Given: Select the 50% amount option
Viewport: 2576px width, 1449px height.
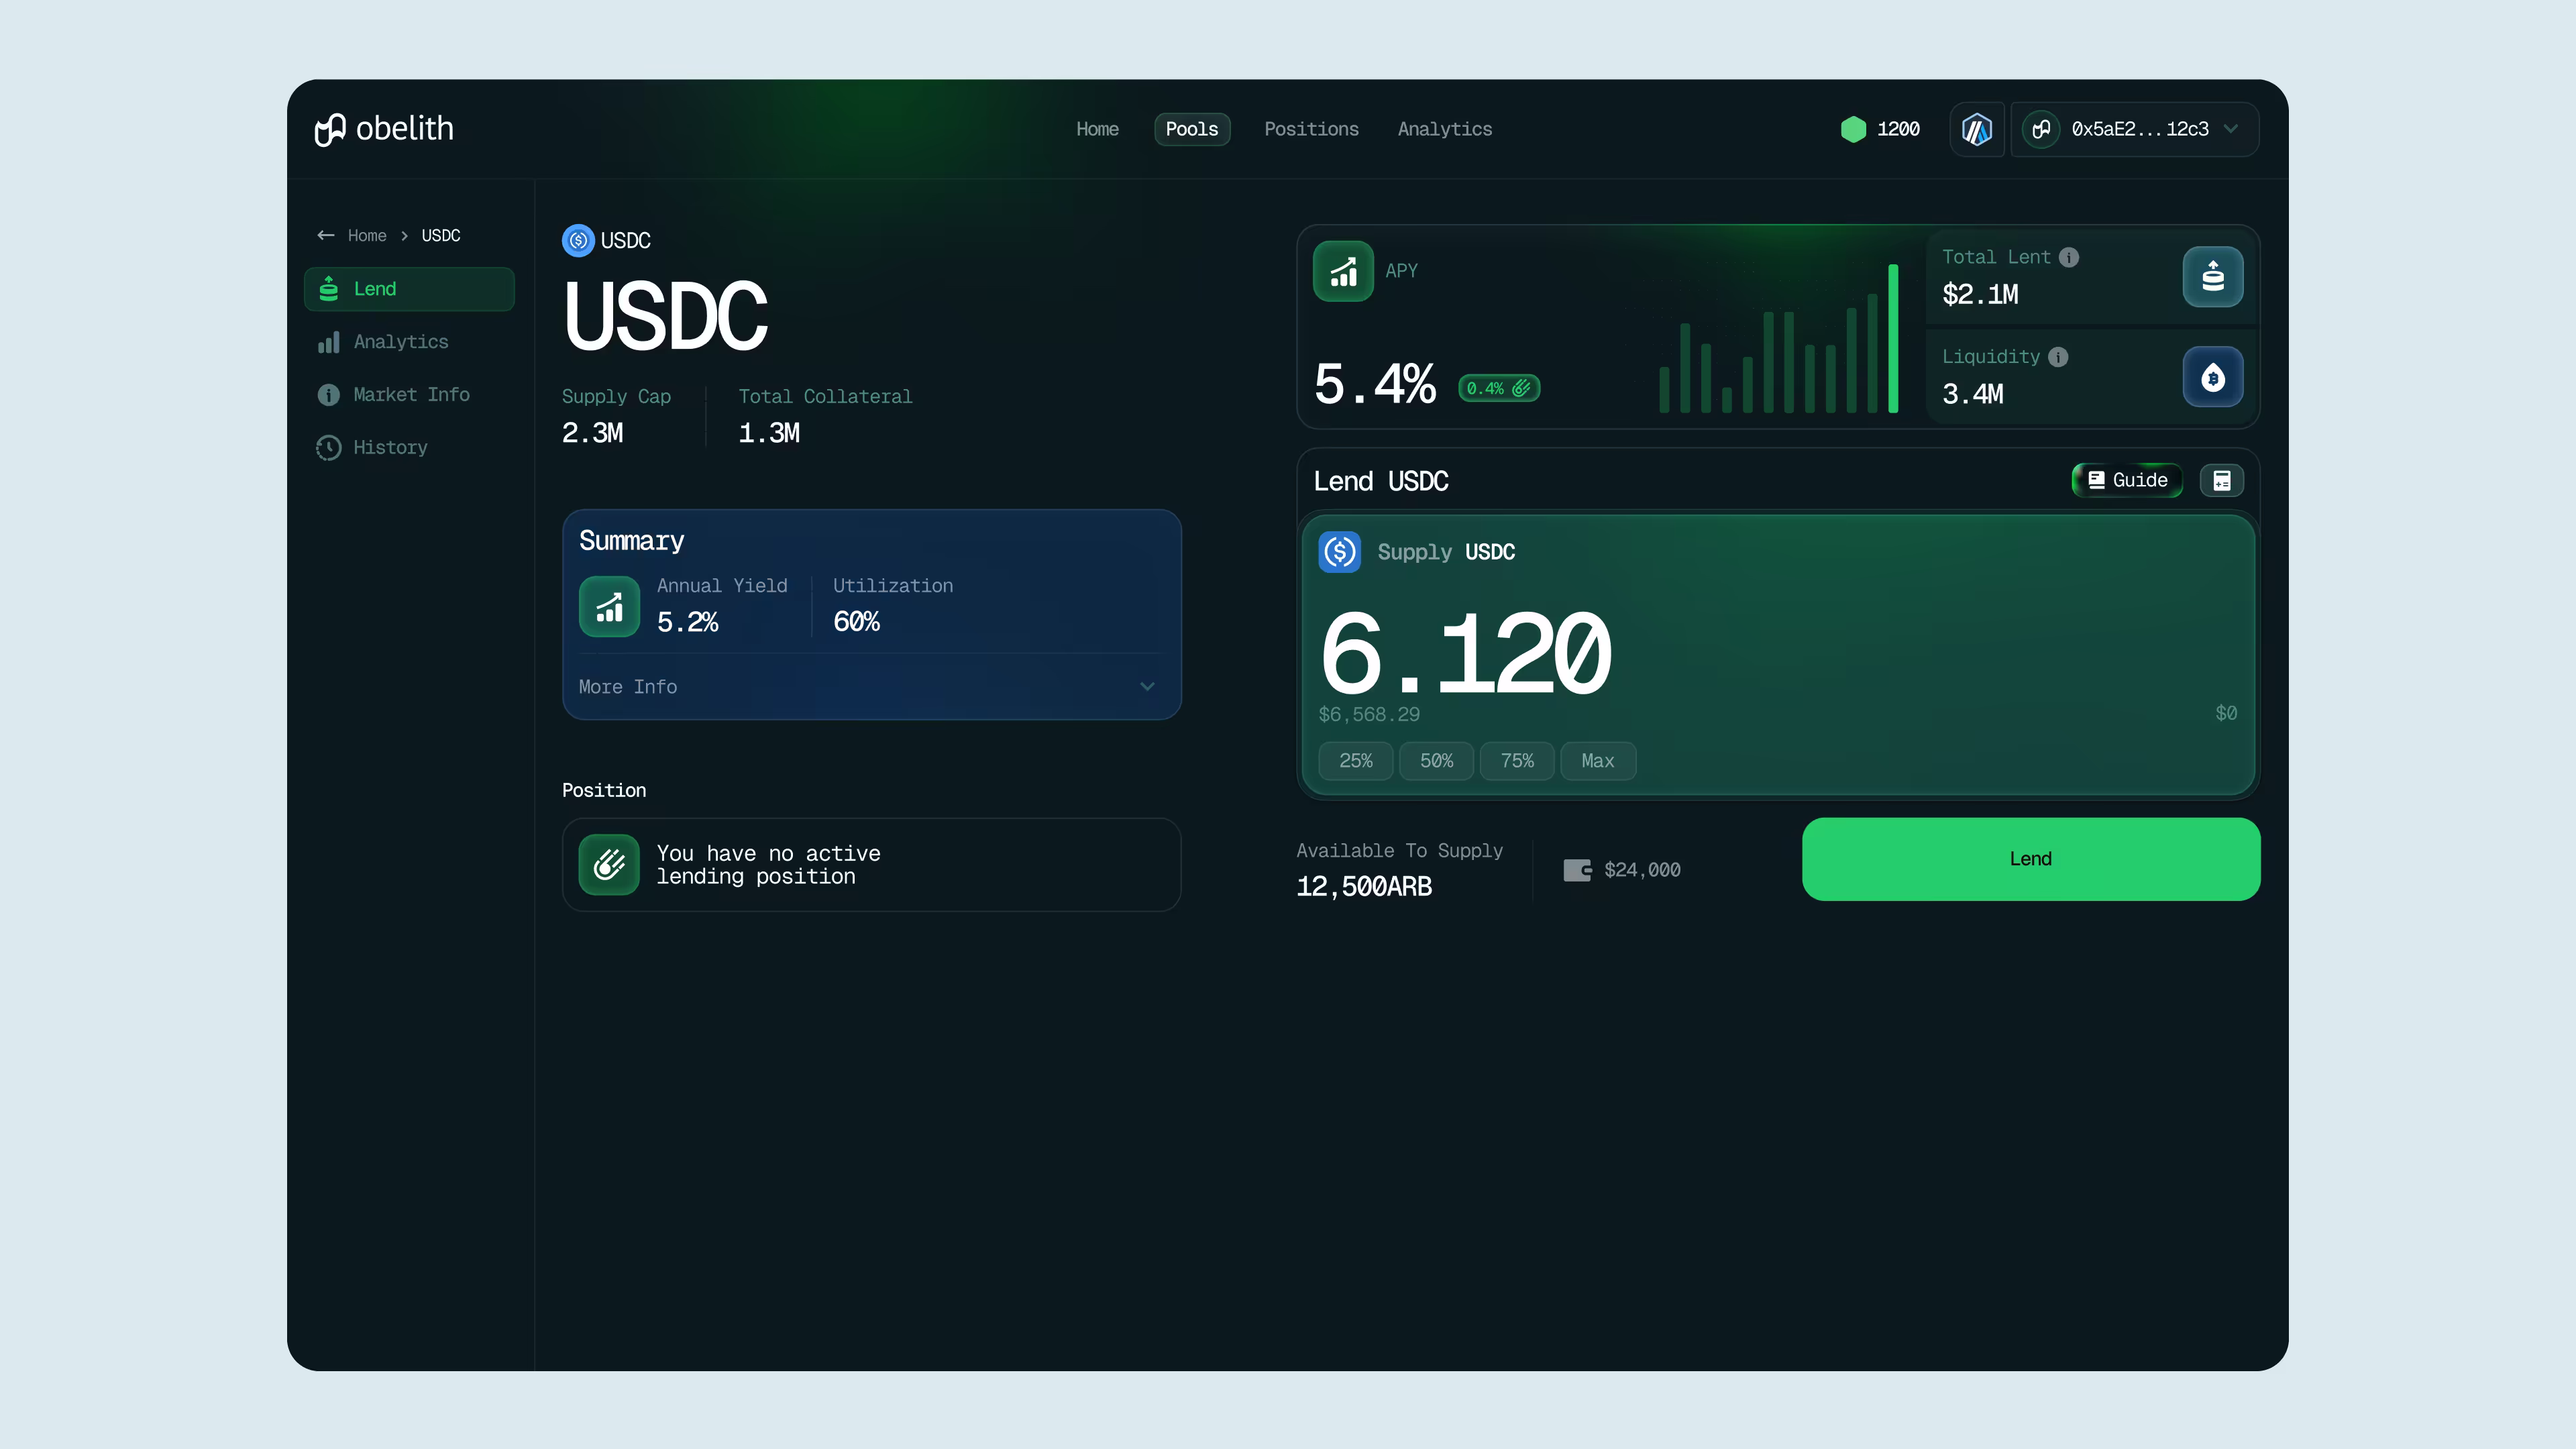Looking at the screenshot, I should coord(1436,761).
